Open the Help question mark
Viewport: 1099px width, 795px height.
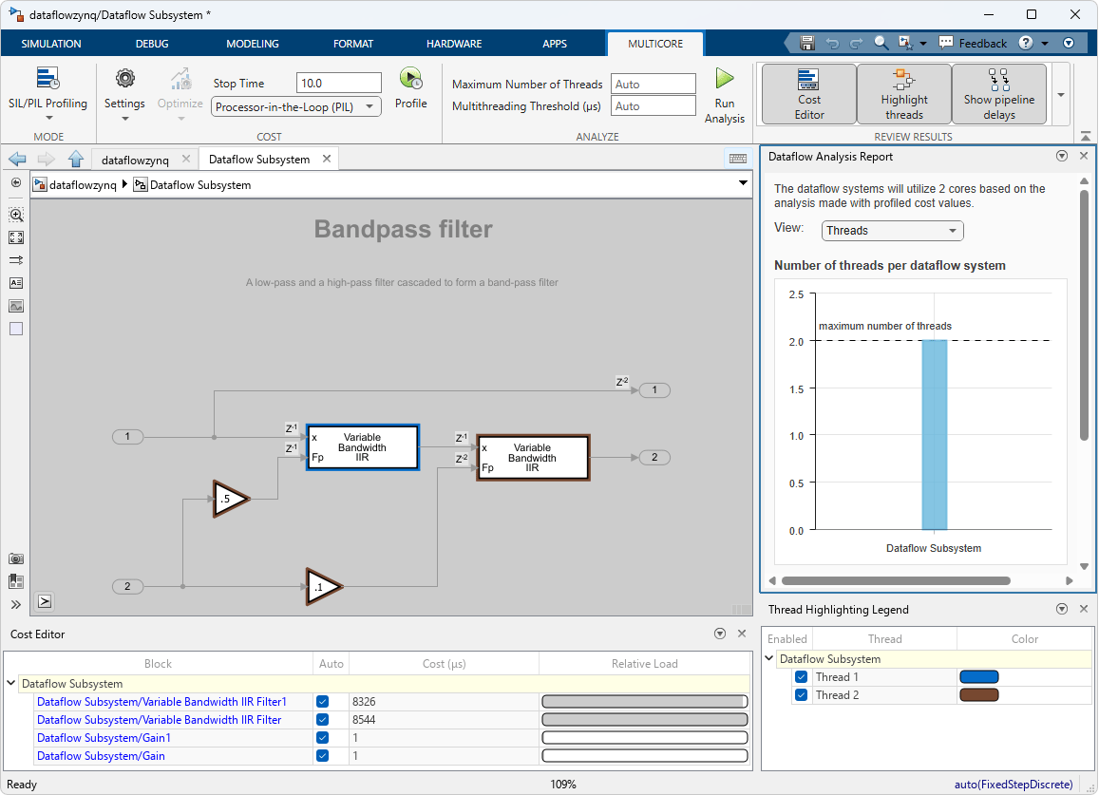tap(1026, 44)
